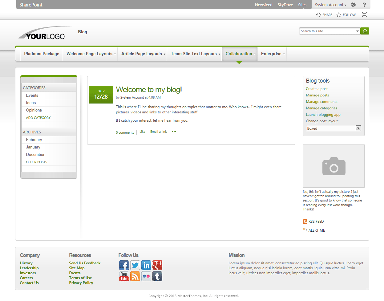Open the settings gear in the top bar
This screenshot has height=301, width=384.
coord(353,5)
